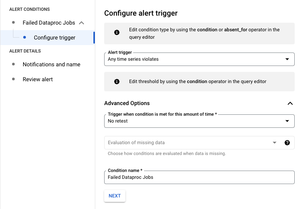
Task: Click the Configure alert trigger title
Action: click(141, 13)
